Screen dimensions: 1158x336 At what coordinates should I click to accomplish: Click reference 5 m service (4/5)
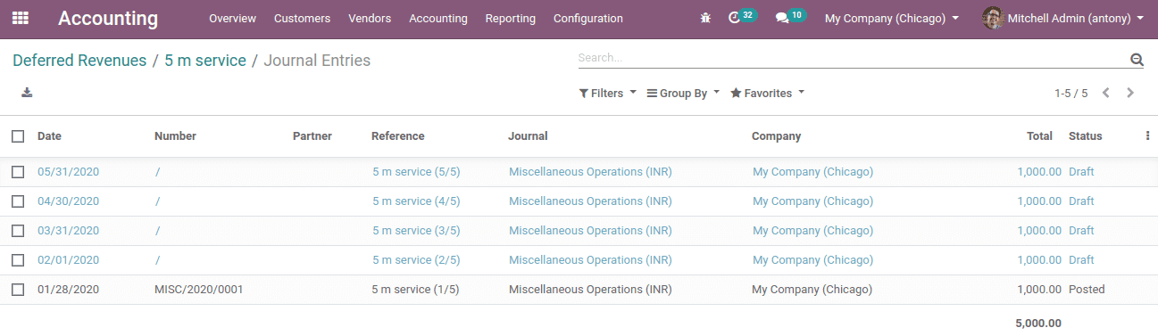[416, 201]
